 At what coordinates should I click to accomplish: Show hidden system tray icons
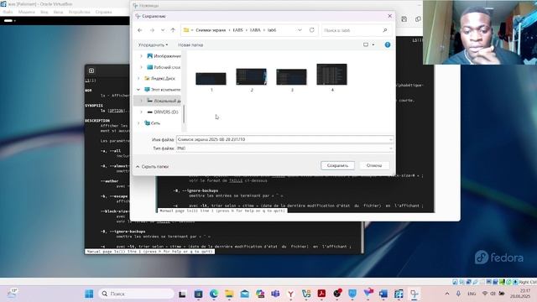(x=447, y=294)
